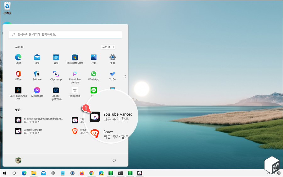The width and height of the screenshot is (283, 177).
Task: Open the Vanced app icon on taskbar
Action: tap(140, 173)
